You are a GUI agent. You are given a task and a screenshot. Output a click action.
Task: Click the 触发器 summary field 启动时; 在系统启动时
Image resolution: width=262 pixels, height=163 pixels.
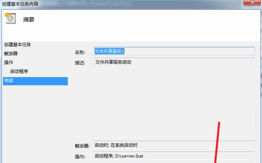pyautogui.click(x=174, y=145)
